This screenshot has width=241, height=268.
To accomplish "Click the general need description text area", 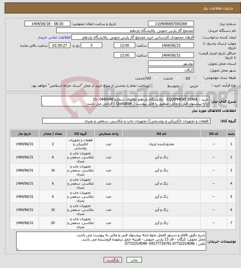I will 125,101.
